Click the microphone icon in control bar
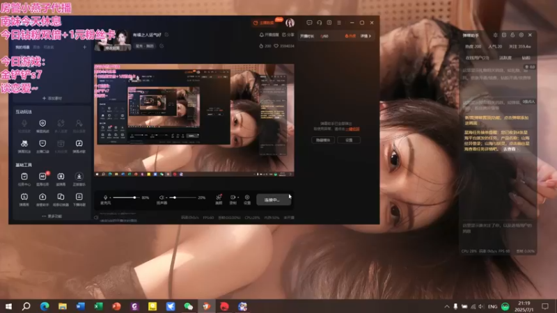 [106, 198]
